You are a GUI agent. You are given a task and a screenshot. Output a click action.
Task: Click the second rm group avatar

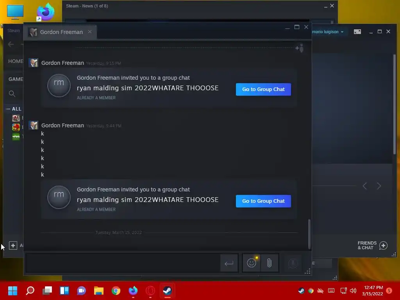(59, 197)
